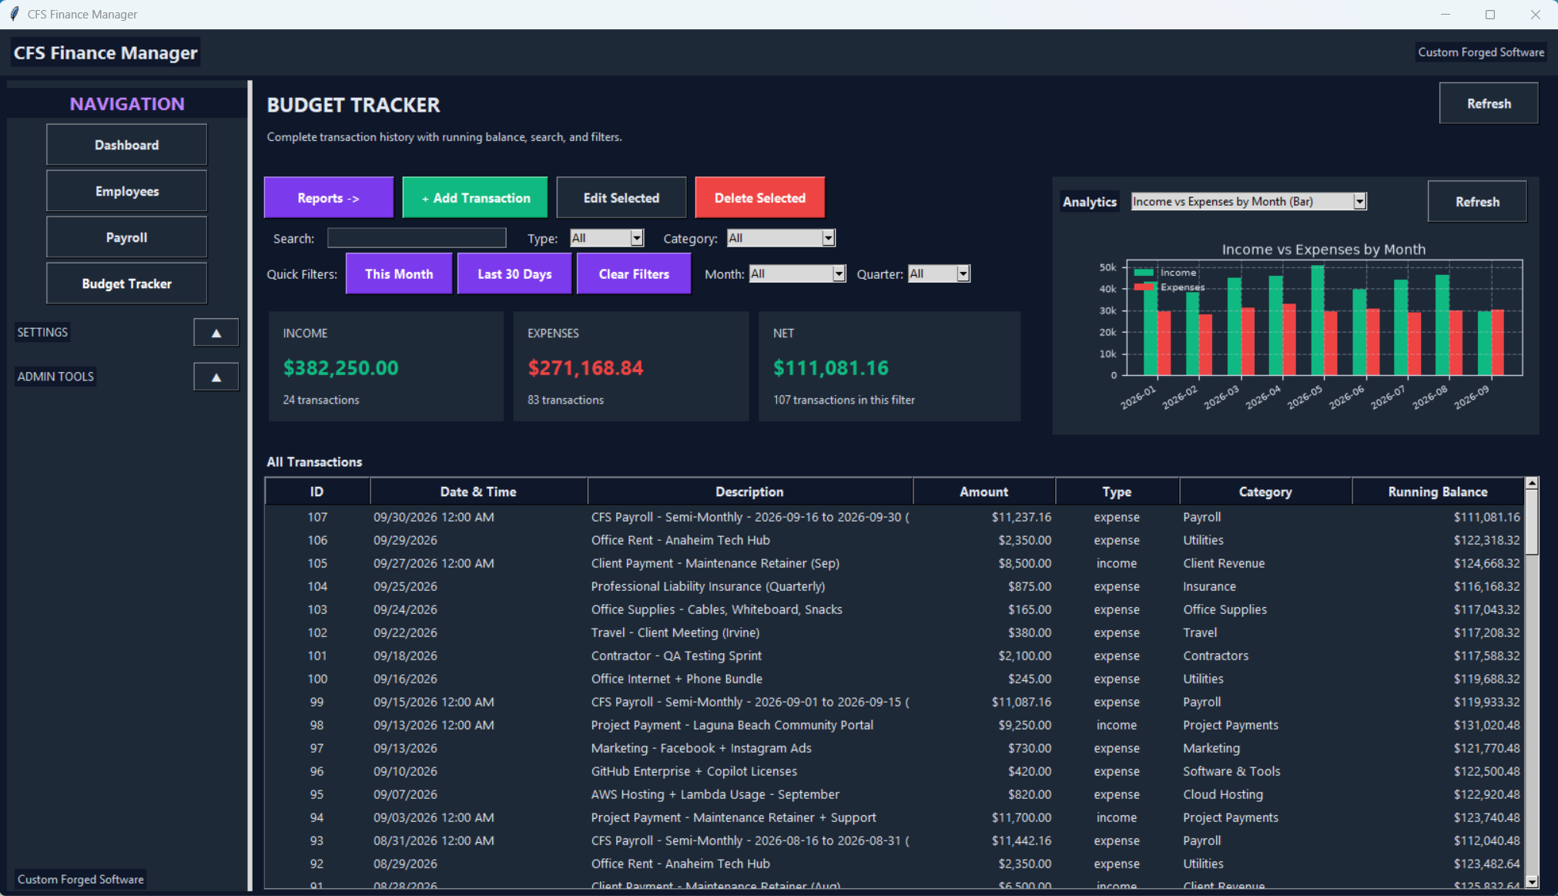Viewport: 1558px width, 896px height.
Task: Select row 'Professional Liability Insurance (Quarterly)'
Action: click(894, 586)
